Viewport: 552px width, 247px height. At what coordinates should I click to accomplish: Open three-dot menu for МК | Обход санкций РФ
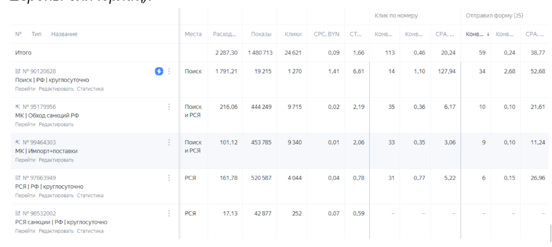(x=169, y=107)
